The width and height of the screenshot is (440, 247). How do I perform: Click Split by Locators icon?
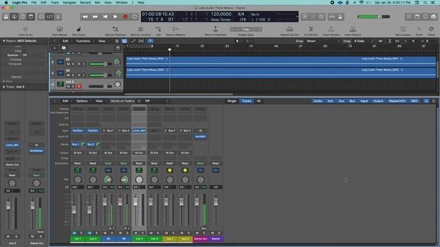140,29
